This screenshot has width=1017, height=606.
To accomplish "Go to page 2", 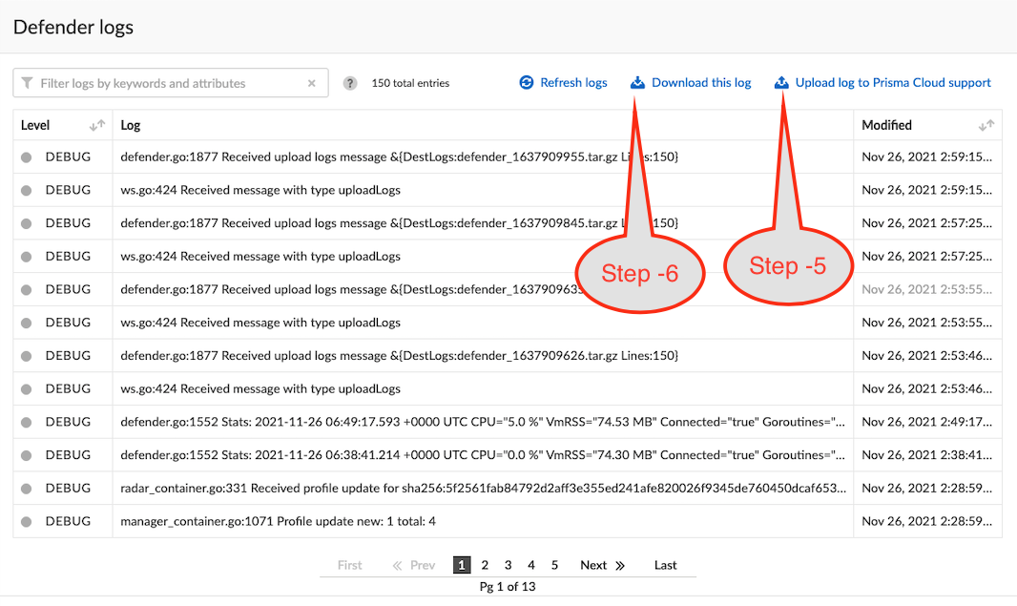I will coord(485,565).
